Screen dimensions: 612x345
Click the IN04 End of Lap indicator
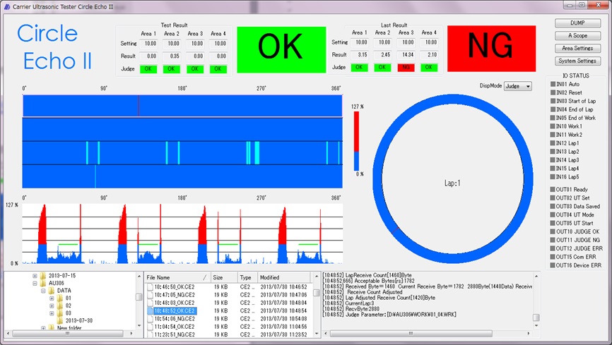(553, 109)
